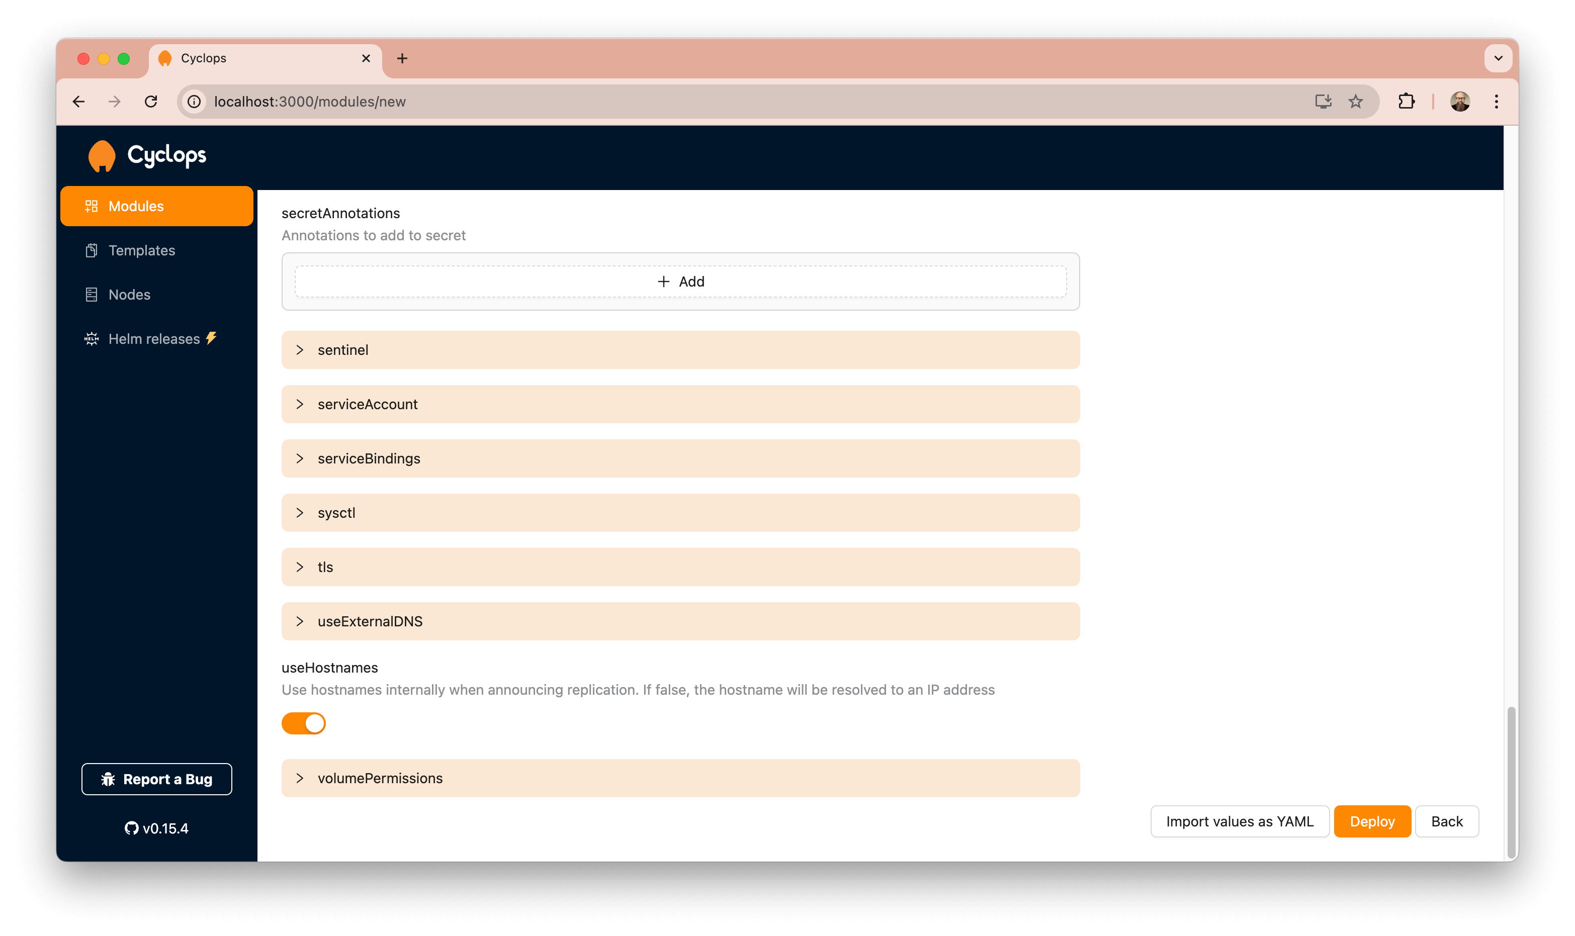Click the Cyclops home icon
Viewport: 1575px width, 936px height.
[103, 155]
